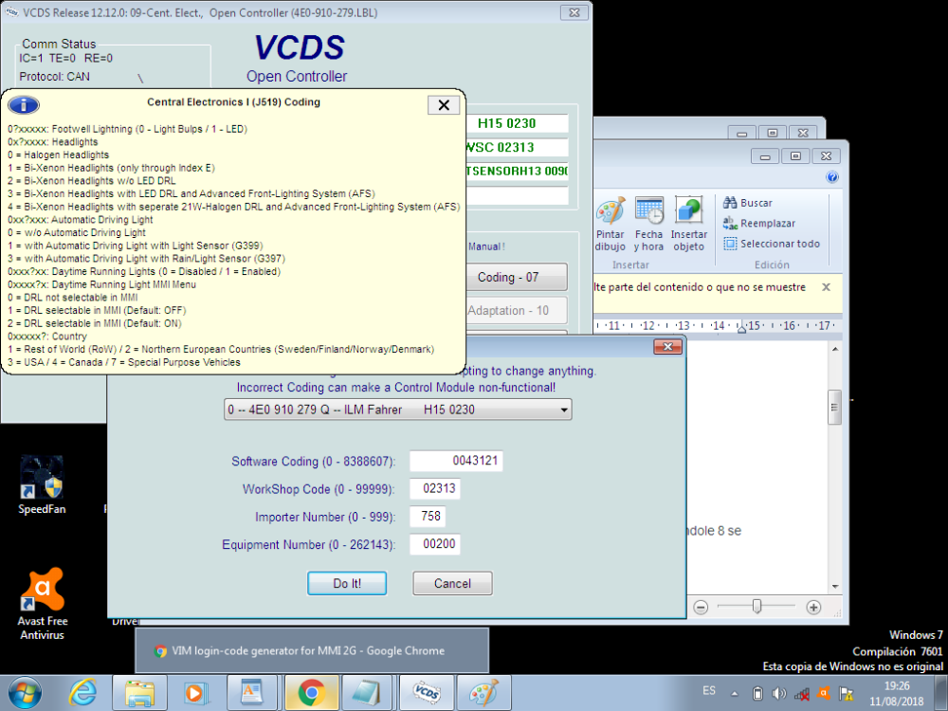948x711 pixels.
Task: Click the info icon in coding help popup
Action: (24, 105)
